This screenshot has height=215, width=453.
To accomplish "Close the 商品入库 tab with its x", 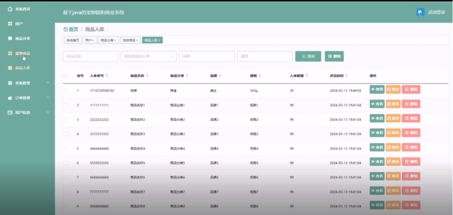I will coord(159,40).
